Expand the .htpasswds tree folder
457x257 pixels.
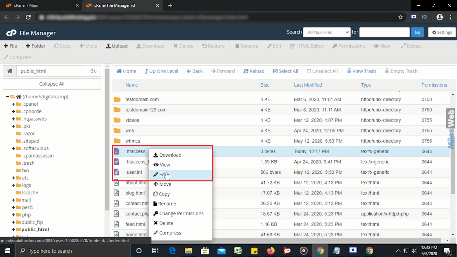tap(14, 119)
